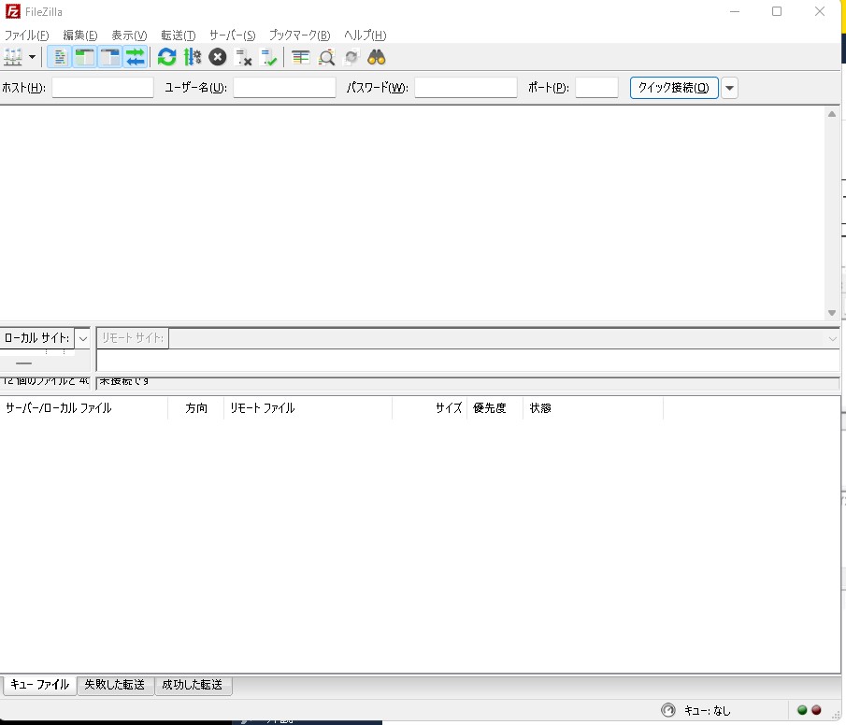Click the binoculars file search icon

point(377,57)
